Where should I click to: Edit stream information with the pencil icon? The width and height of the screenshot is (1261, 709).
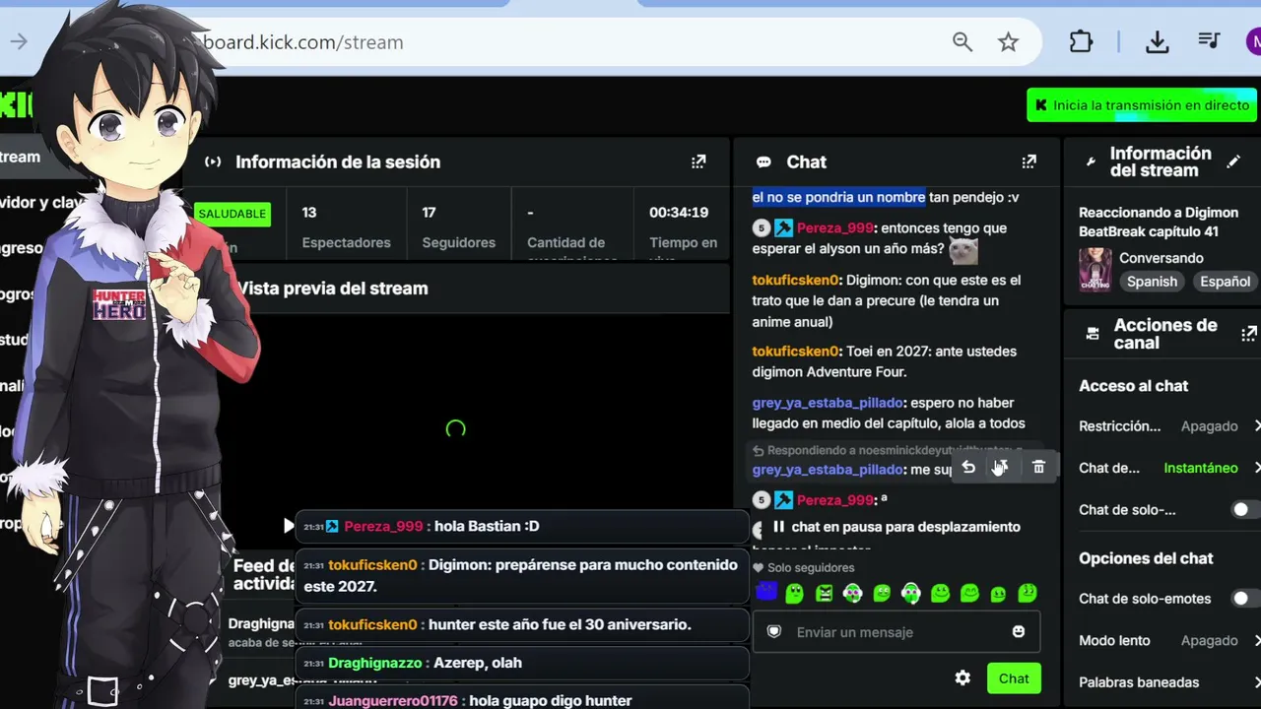click(x=1233, y=161)
